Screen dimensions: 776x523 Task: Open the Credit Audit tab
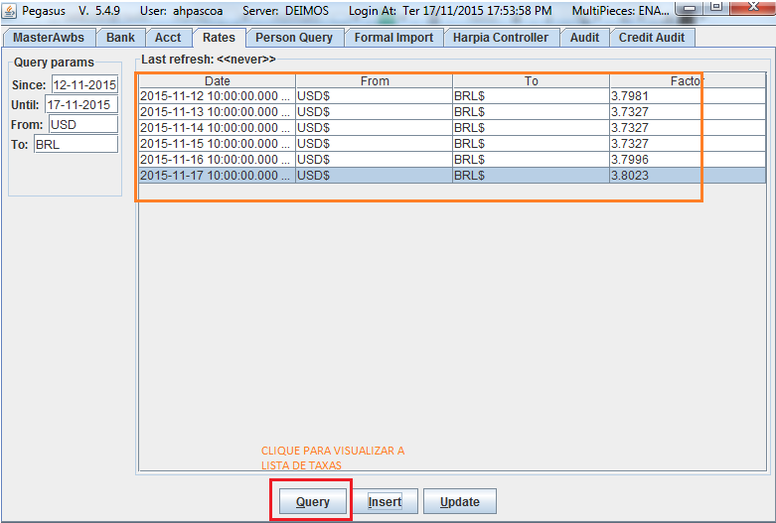651,38
